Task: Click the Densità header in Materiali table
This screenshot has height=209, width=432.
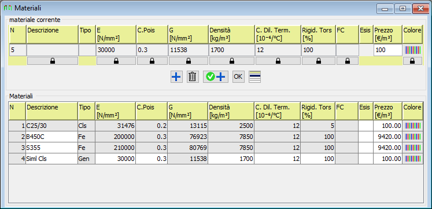Action: (x=231, y=111)
